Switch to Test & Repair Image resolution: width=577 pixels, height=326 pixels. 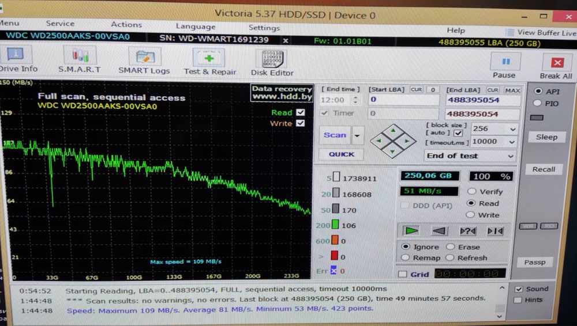(210, 62)
